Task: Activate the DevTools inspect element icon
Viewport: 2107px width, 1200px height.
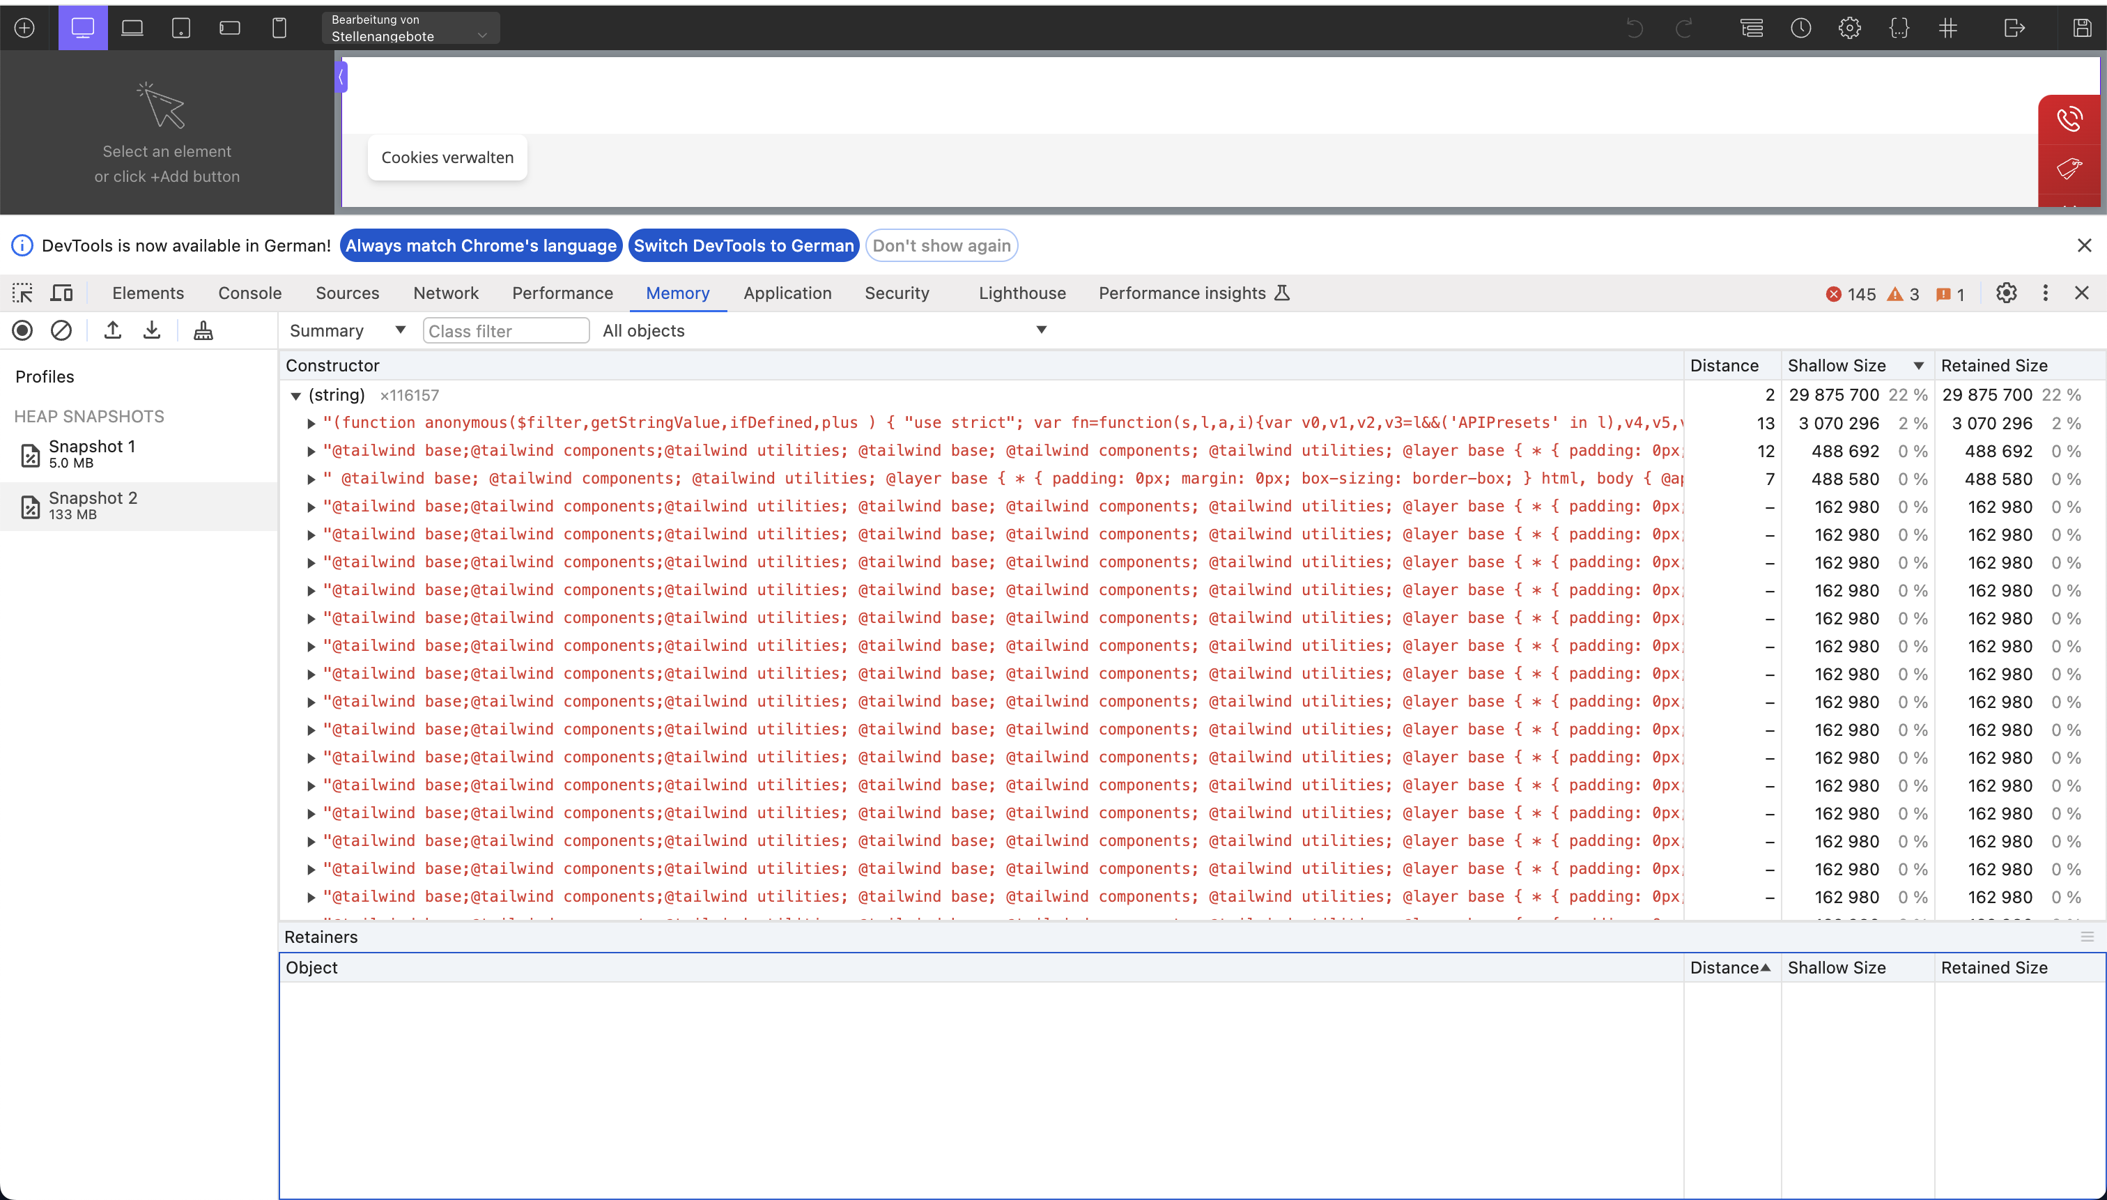Action: [x=22, y=293]
